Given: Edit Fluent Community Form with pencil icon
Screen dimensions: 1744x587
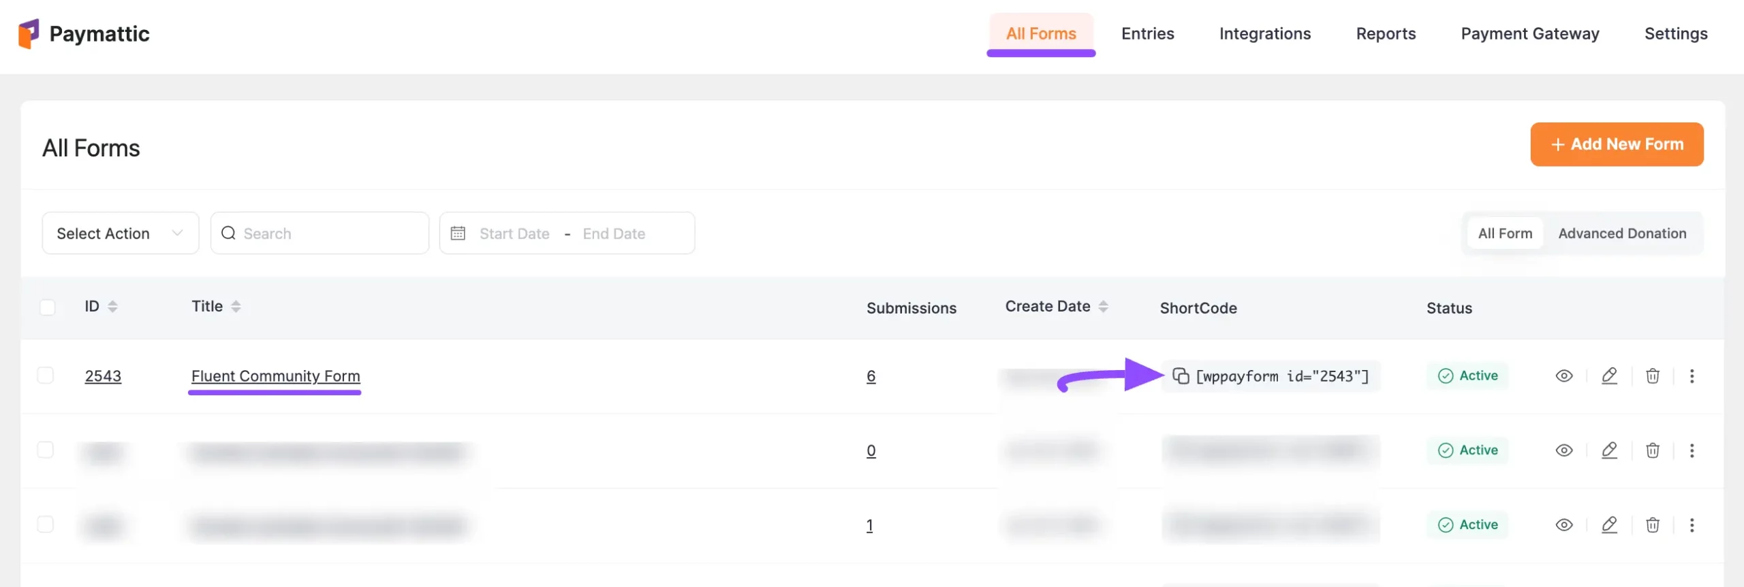Looking at the screenshot, I should 1609,375.
